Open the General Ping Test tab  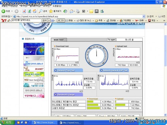pos(68,70)
